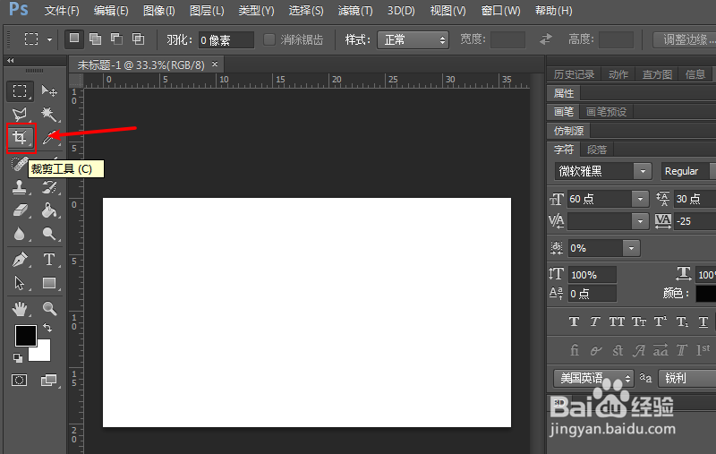Image resolution: width=716 pixels, height=454 pixels.
Task: Expand the font size 60 点 dropdown
Action: [640, 199]
